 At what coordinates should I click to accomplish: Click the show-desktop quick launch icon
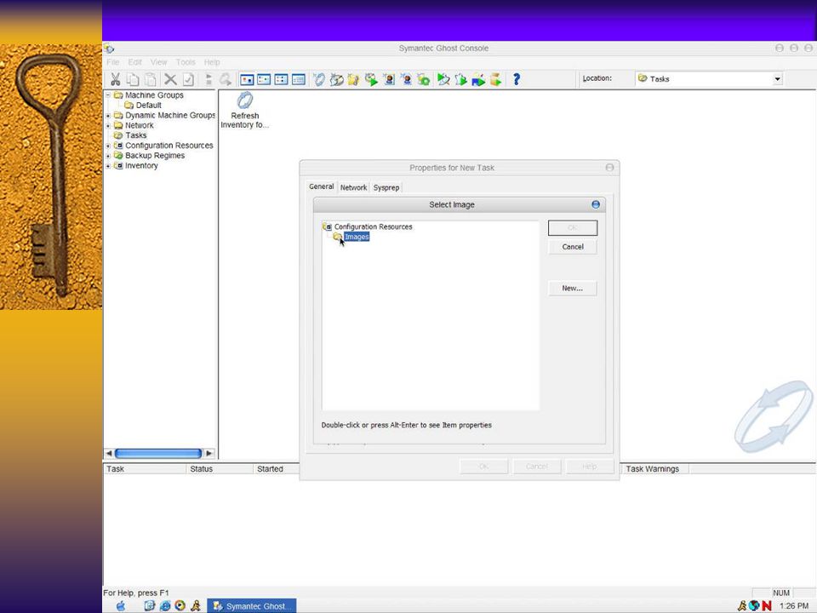150,605
